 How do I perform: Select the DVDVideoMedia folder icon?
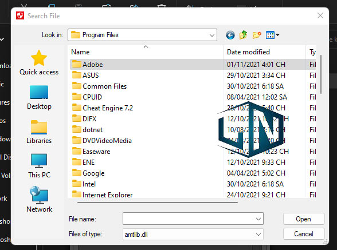pyautogui.click(x=77, y=140)
